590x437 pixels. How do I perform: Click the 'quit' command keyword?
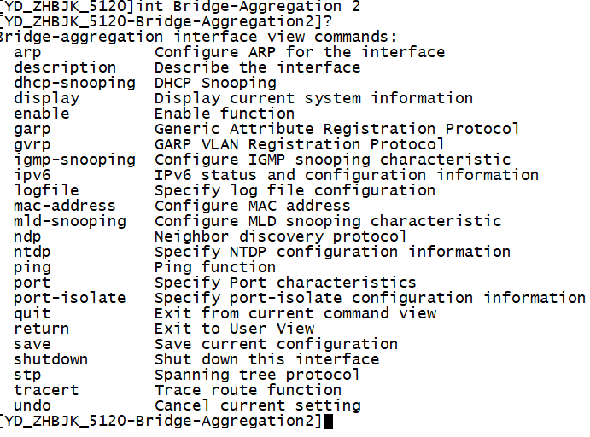[x=32, y=313]
